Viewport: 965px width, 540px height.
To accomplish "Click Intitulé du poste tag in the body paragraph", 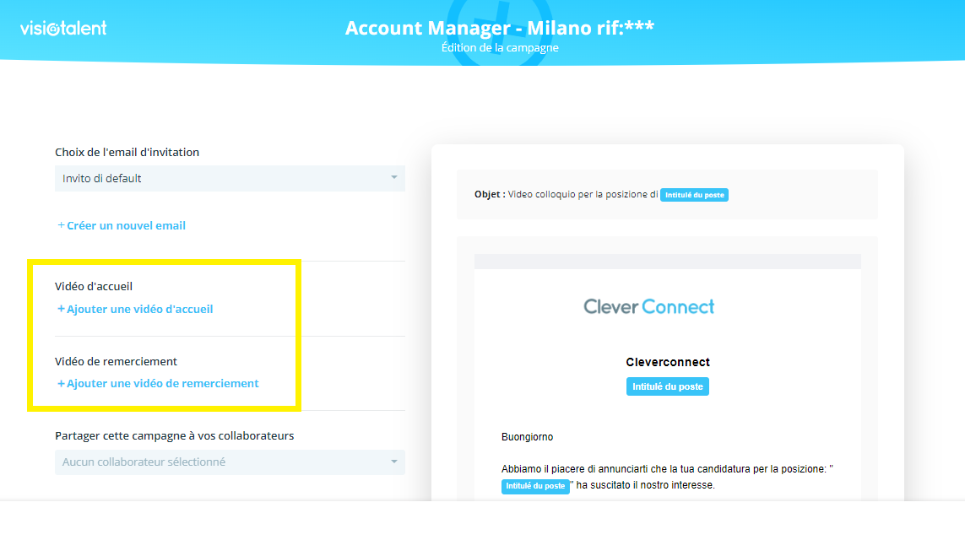I will pyautogui.click(x=535, y=486).
